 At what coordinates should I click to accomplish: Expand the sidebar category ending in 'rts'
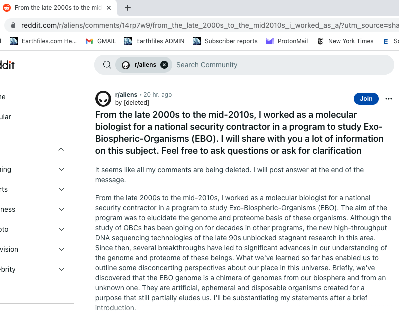pyautogui.click(x=61, y=189)
